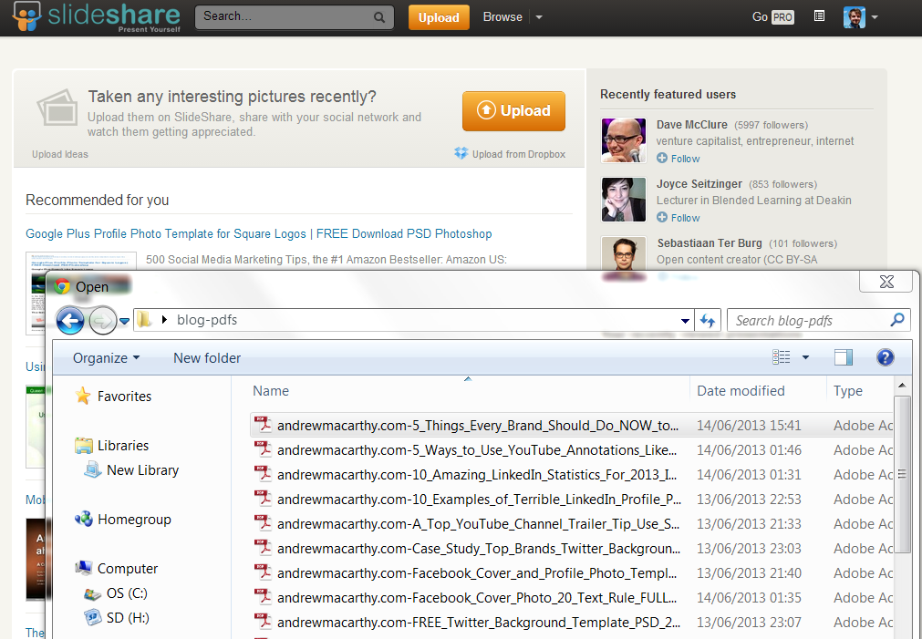
Task: Select New Library in navigation pane
Action: tap(143, 469)
